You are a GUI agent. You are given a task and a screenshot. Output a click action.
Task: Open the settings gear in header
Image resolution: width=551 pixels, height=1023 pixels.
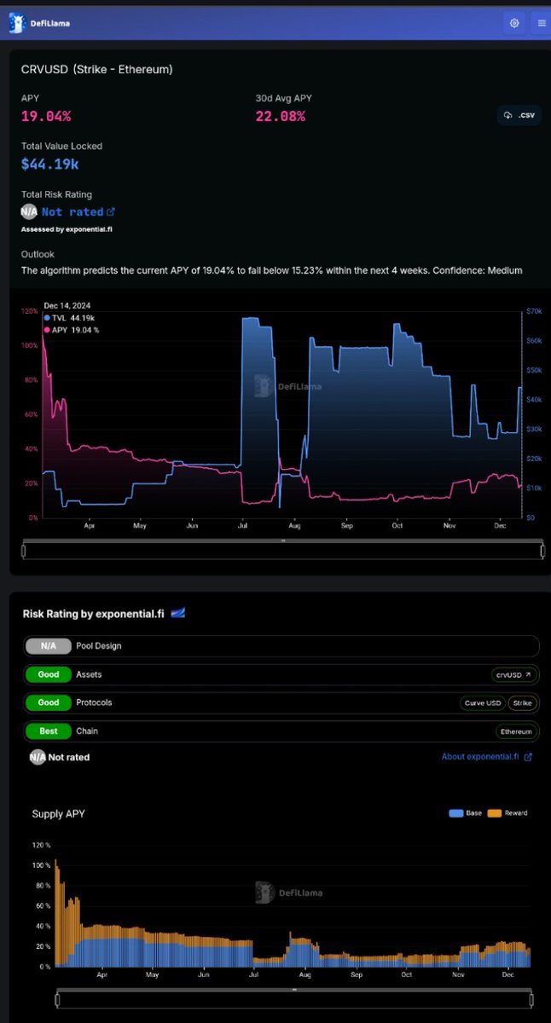[x=514, y=23]
